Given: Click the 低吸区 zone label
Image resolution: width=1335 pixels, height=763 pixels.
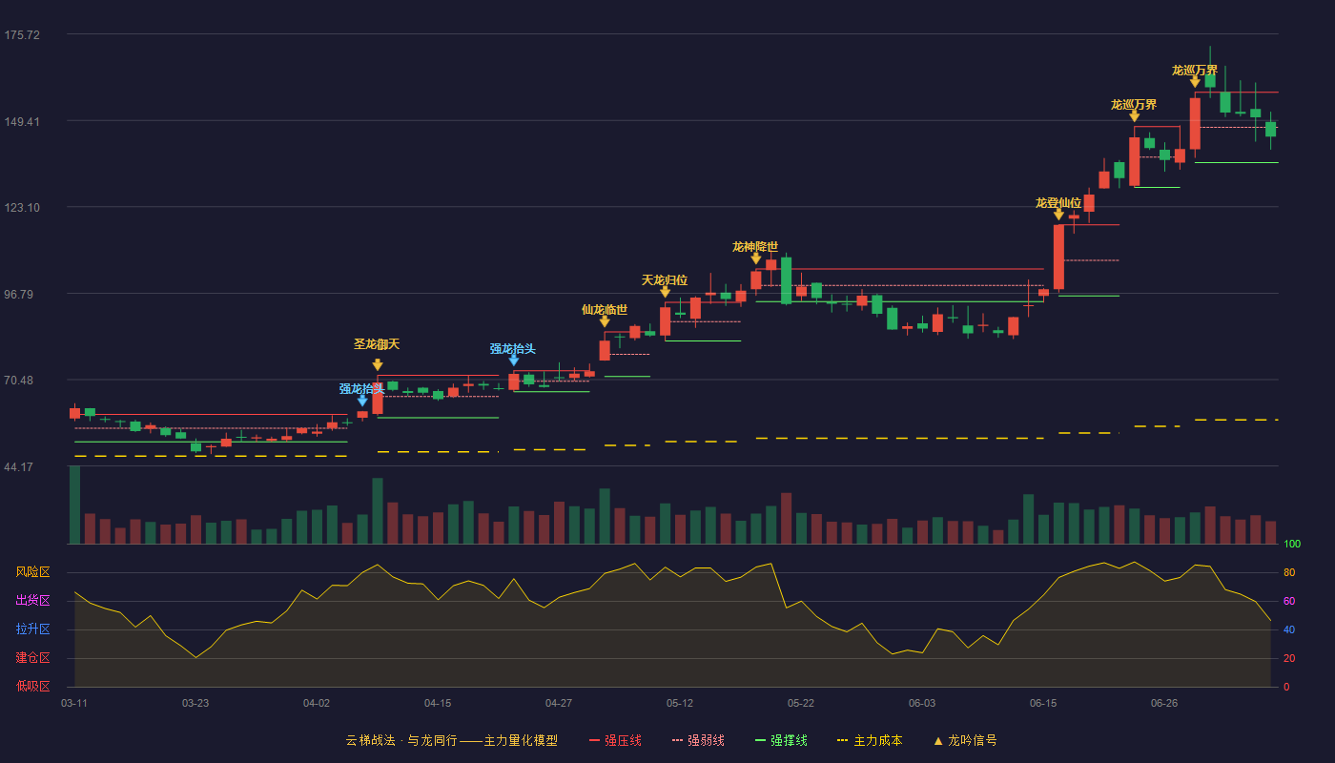Looking at the screenshot, I should click(x=32, y=686).
